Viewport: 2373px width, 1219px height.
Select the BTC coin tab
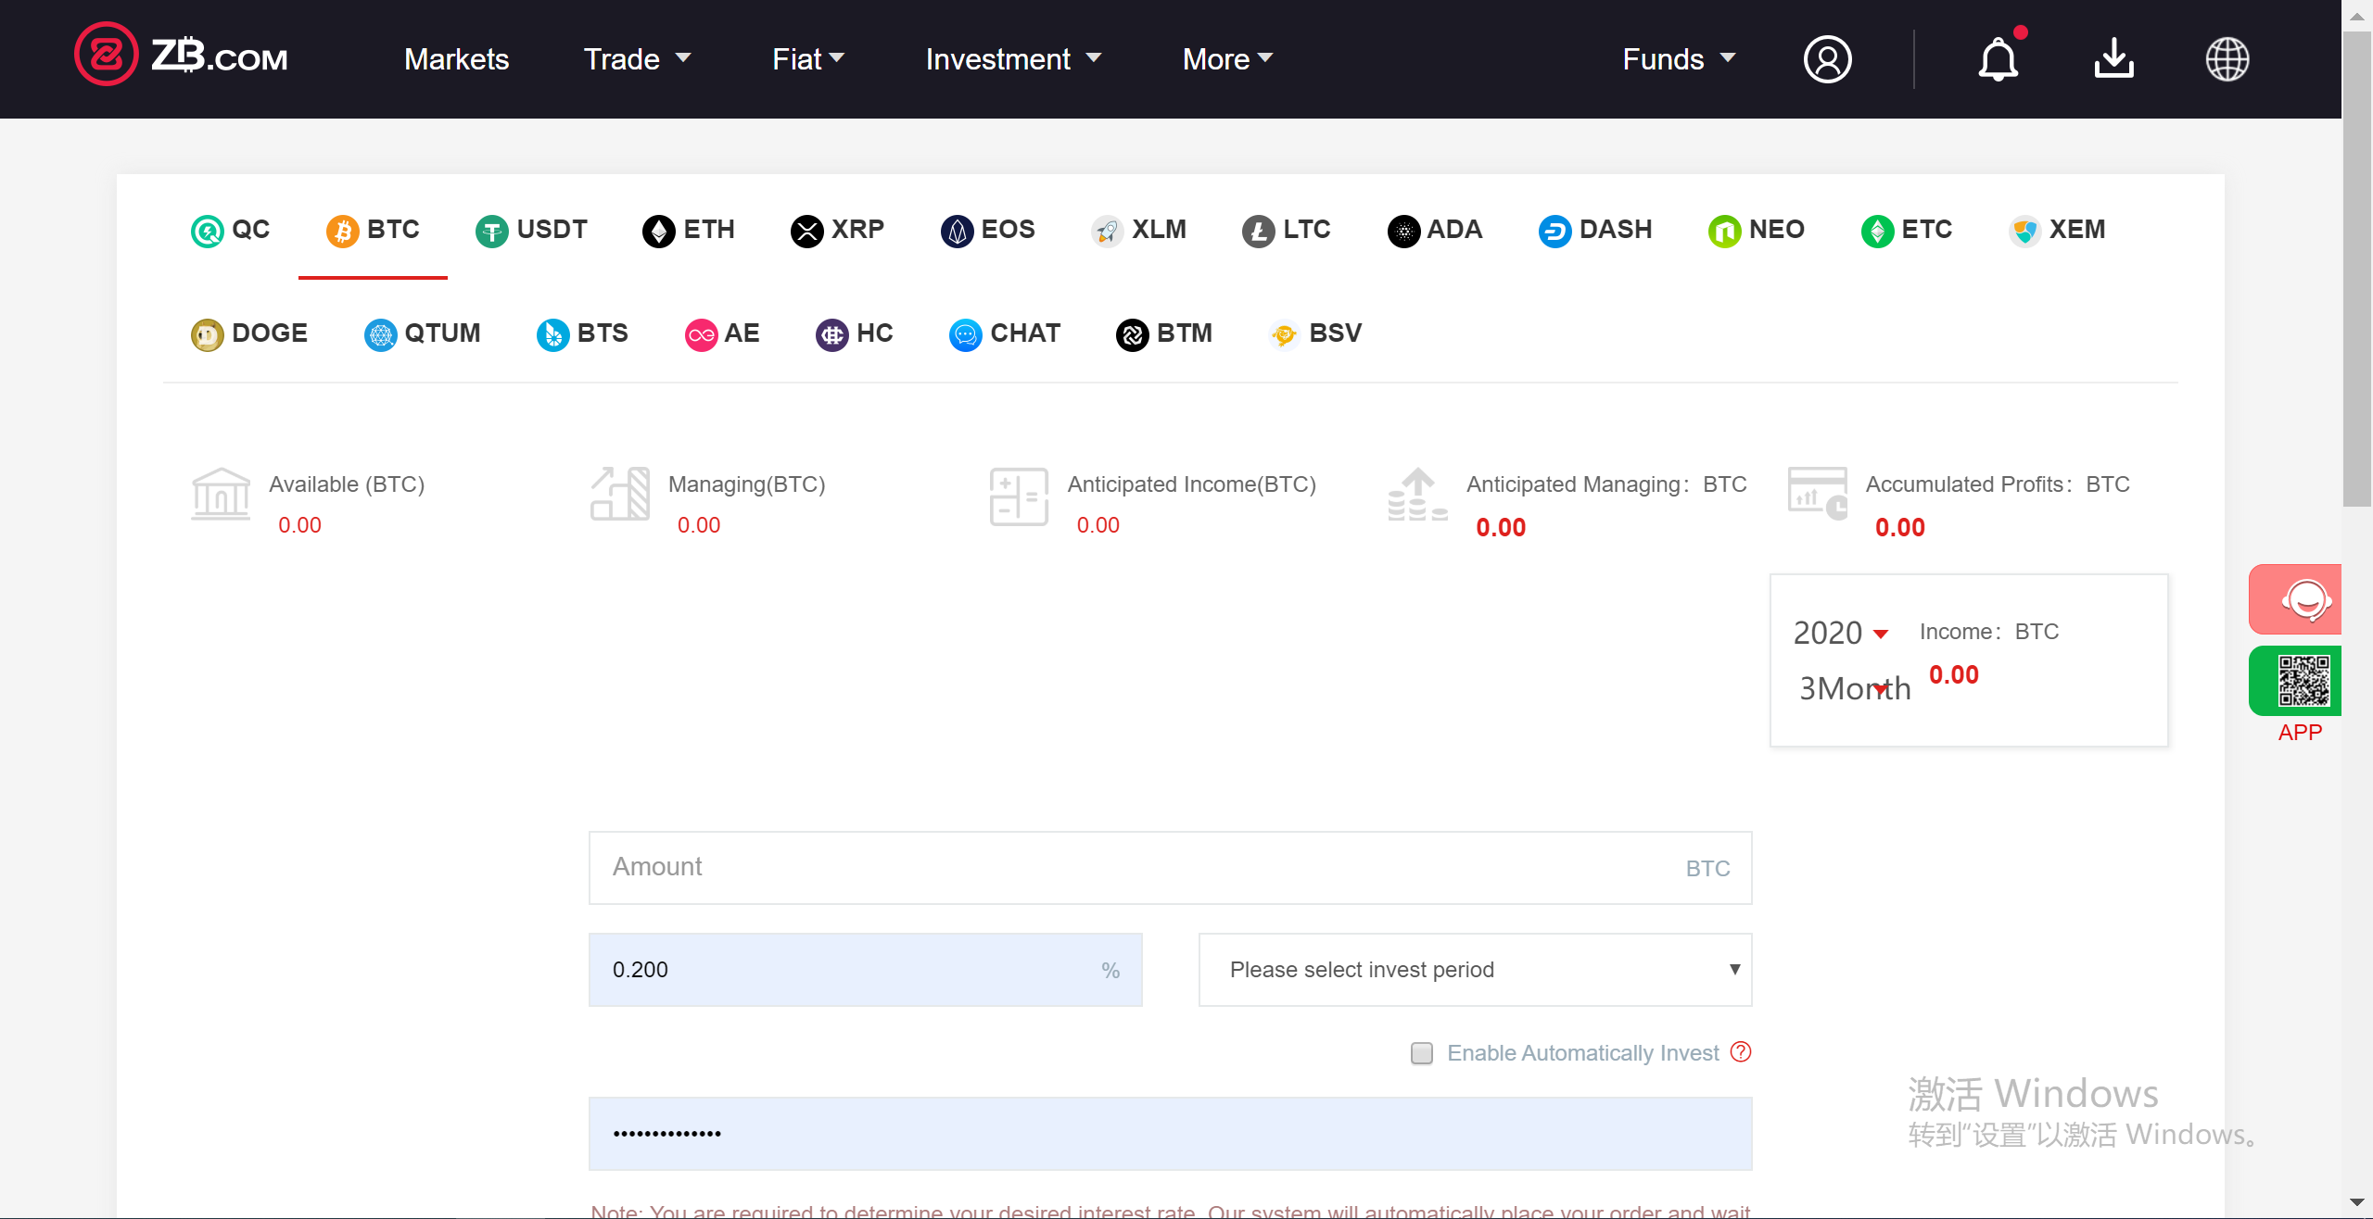click(373, 230)
